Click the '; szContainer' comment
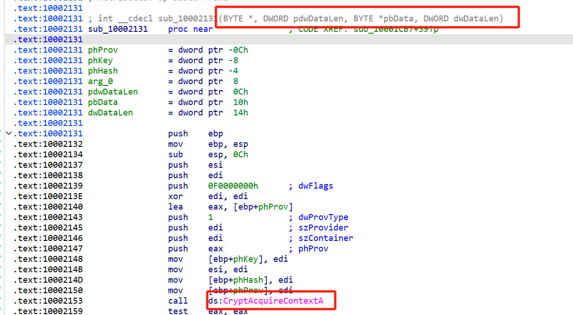 point(321,238)
